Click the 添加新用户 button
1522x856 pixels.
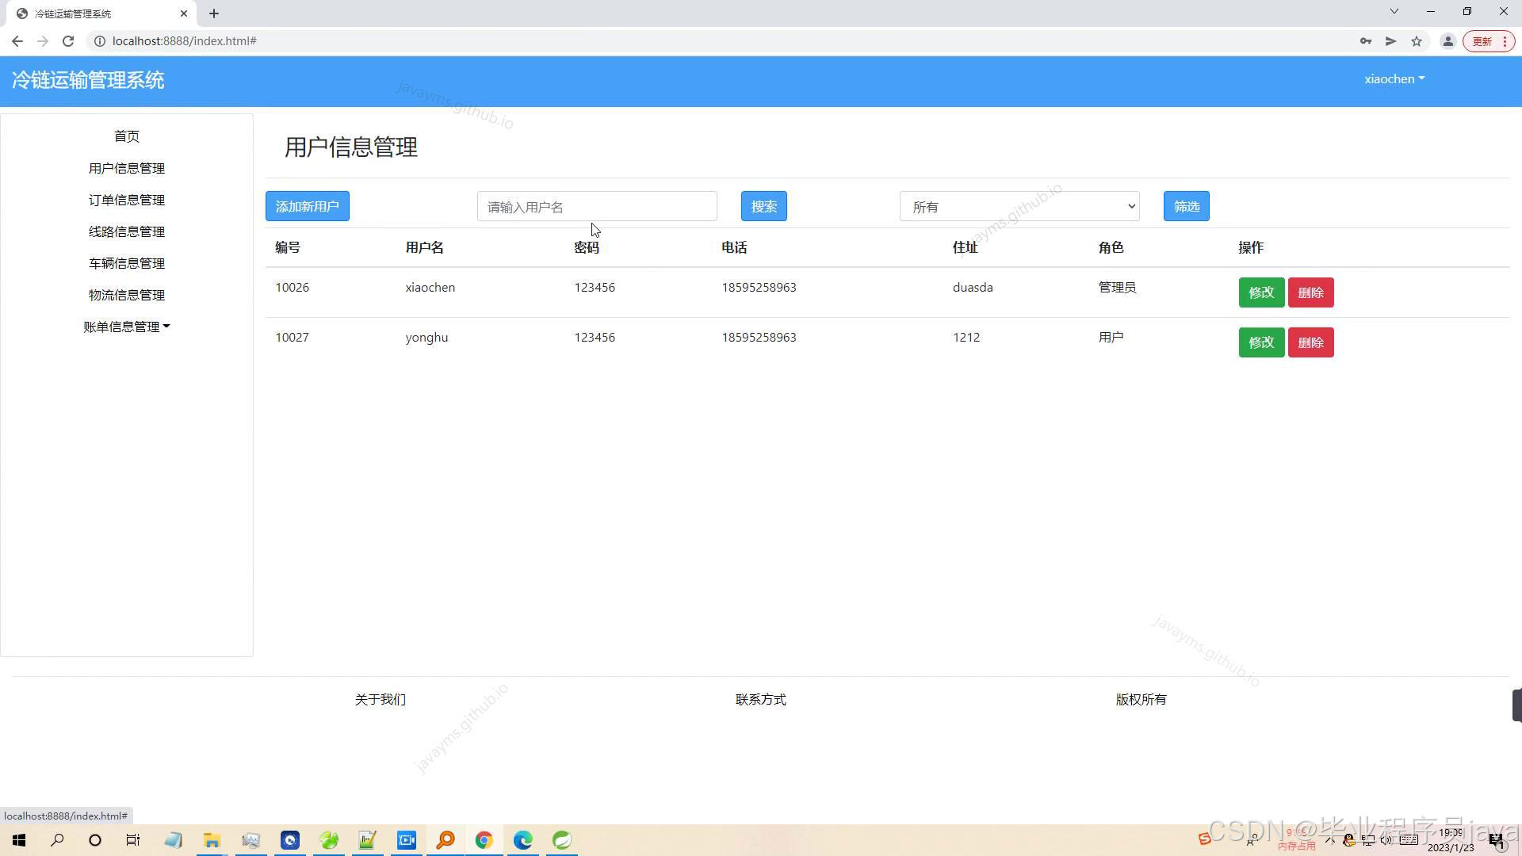[x=307, y=206]
